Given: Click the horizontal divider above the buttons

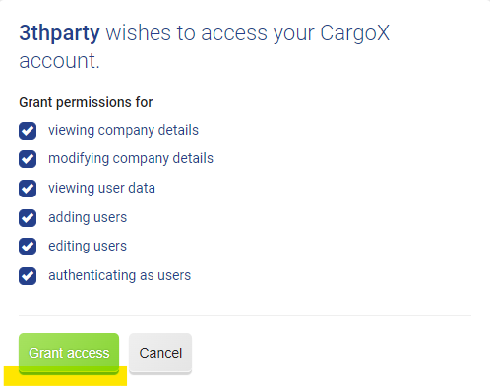Looking at the screenshot, I should click(x=245, y=316).
